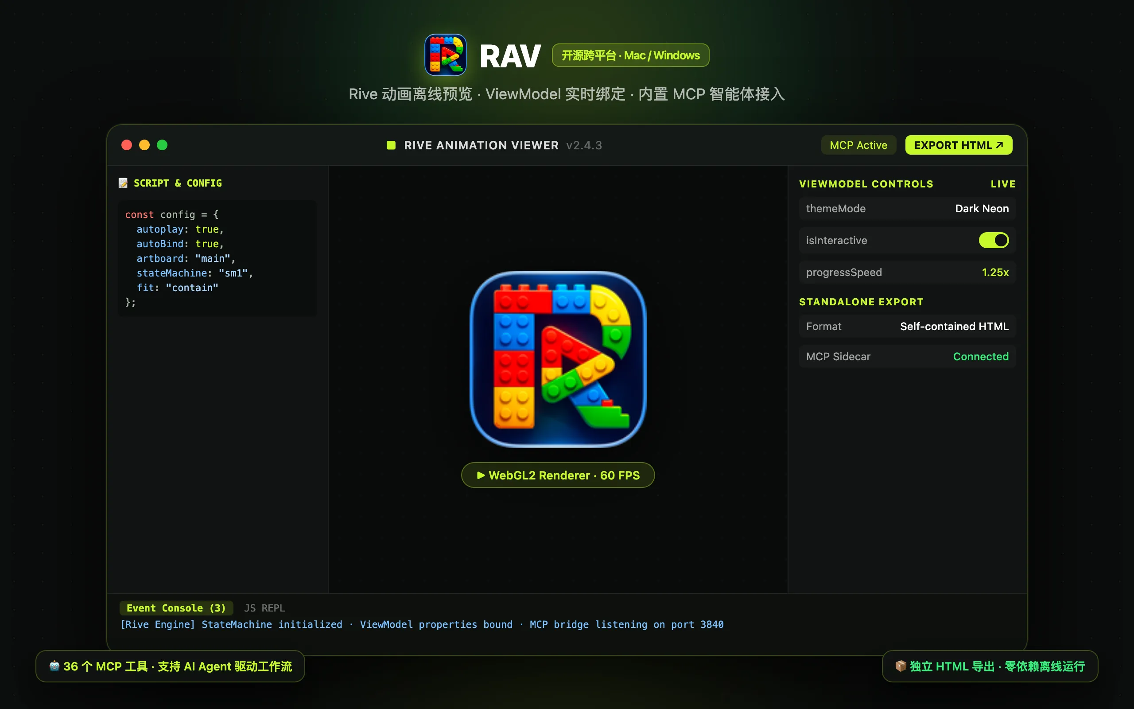Click the code line autoBind: true

(x=180, y=244)
